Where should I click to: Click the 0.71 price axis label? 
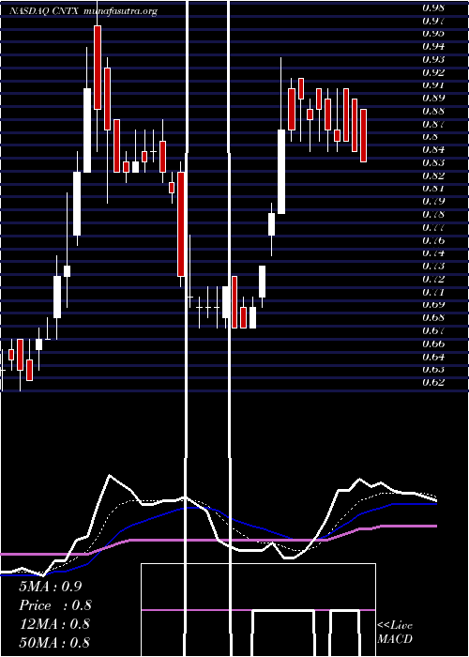tap(433, 292)
